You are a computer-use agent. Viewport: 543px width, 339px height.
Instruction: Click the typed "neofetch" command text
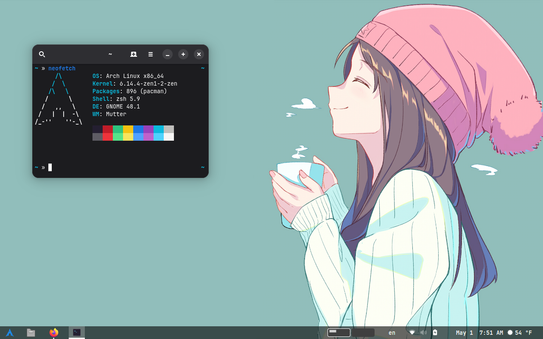tap(62, 68)
